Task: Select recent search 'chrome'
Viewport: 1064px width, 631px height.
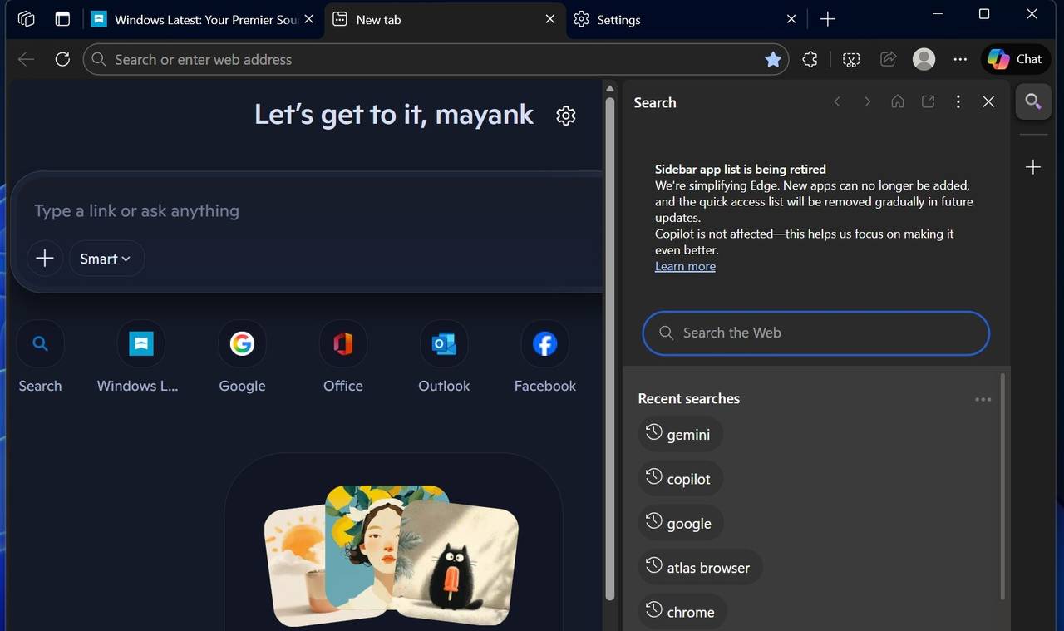Action: [682, 612]
